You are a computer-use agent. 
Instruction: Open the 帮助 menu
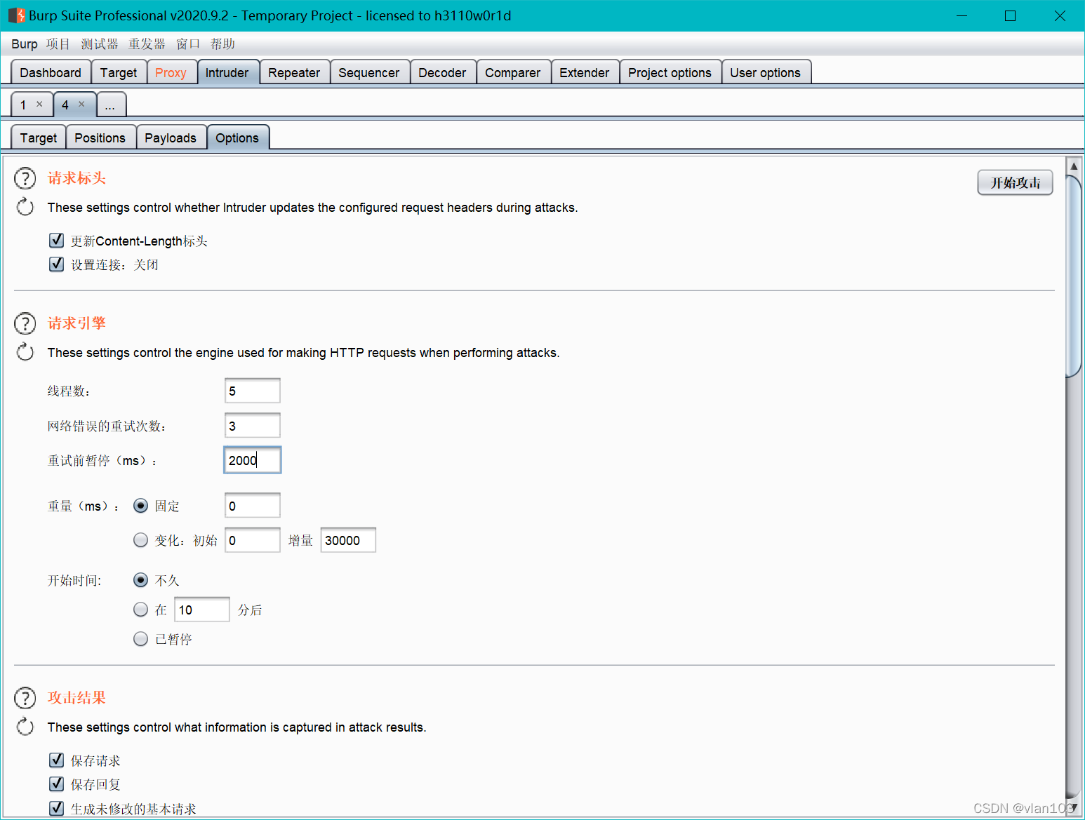222,44
